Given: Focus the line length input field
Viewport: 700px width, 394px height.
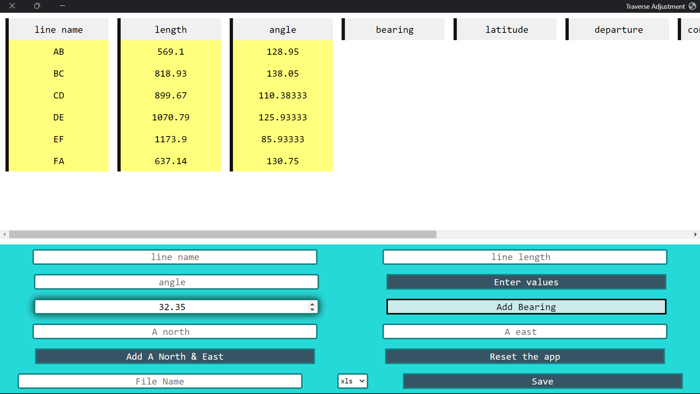Looking at the screenshot, I should click(525, 257).
